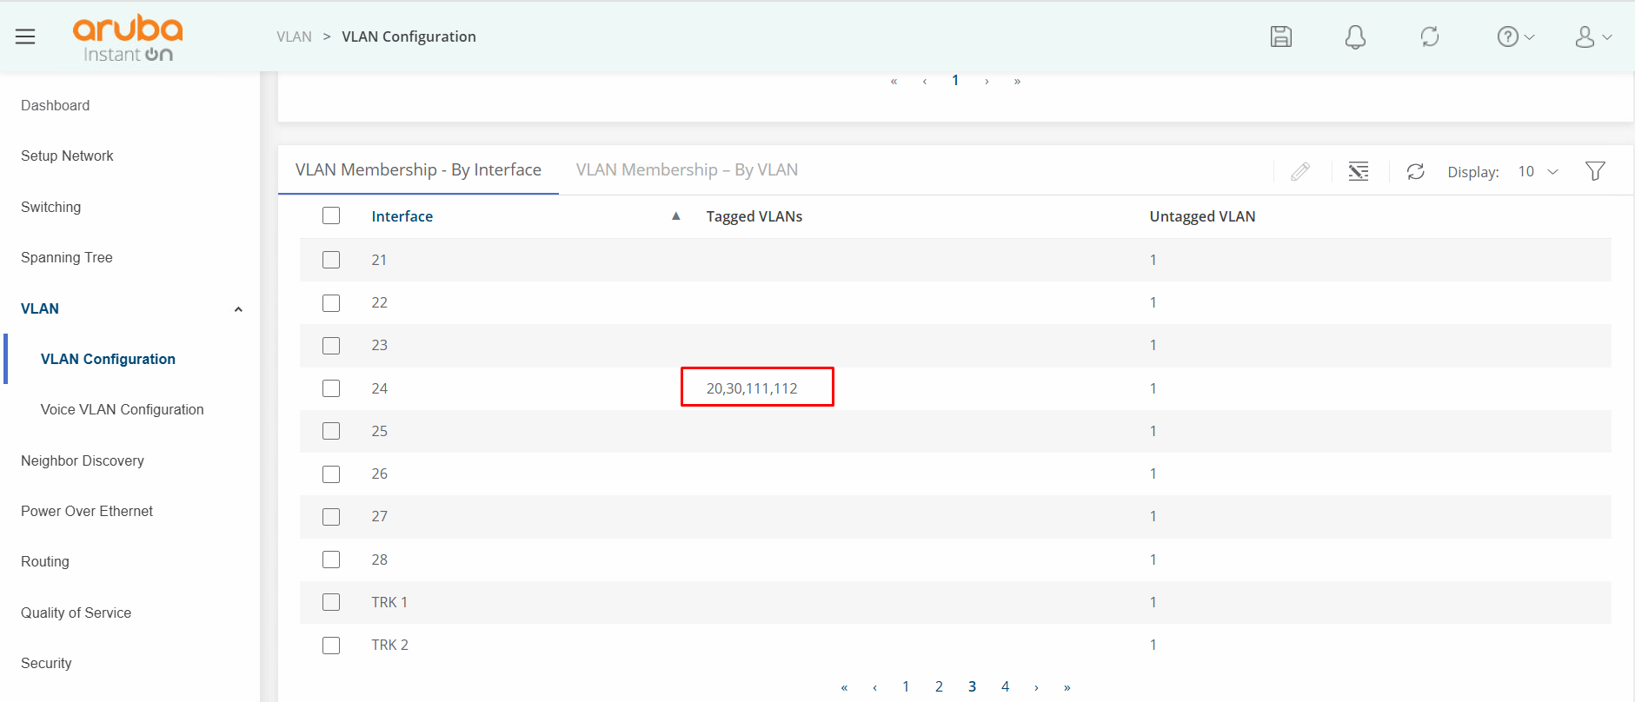Open Voice VLAN Configuration page

(122, 410)
